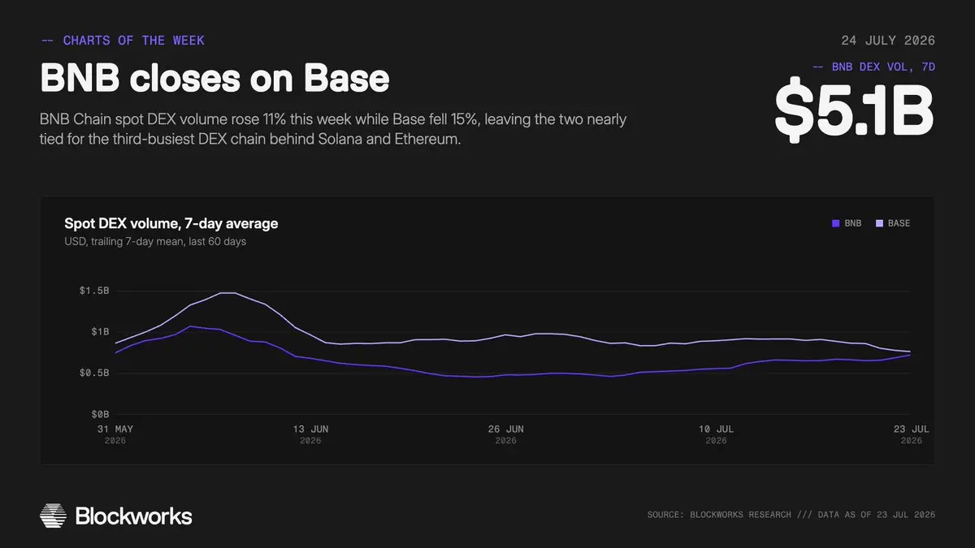Viewport: 975px width, 548px height.
Task: Click the $5.1B volume figure
Action: point(853,110)
